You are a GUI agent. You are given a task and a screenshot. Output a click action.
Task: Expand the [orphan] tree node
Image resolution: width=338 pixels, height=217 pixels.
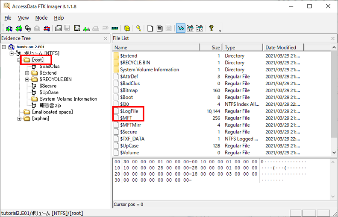[19, 119]
